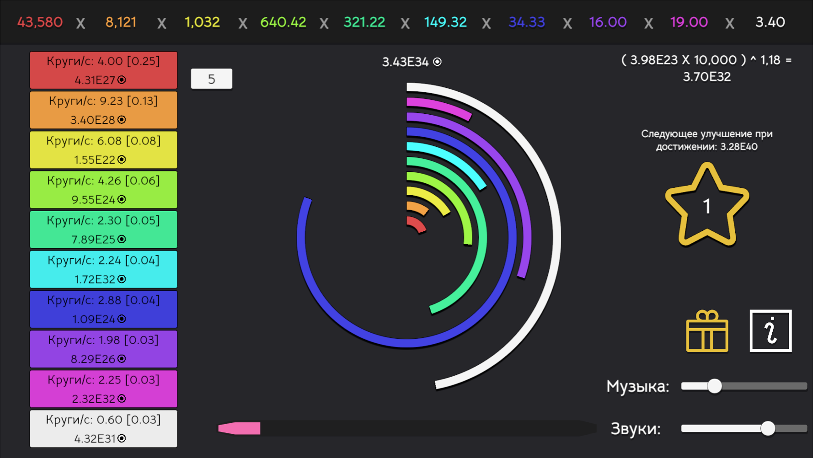The width and height of the screenshot is (813, 458).
Task: Buy the purple Круги/с: 1.98 upgrade
Action: (103, 349)
